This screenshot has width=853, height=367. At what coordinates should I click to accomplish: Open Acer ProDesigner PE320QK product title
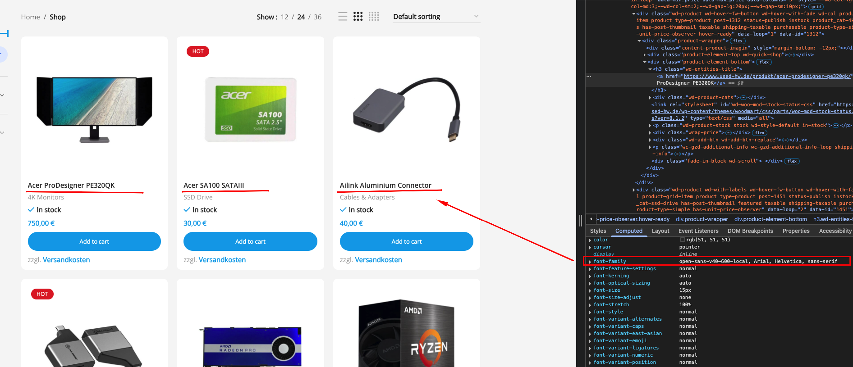(71, 185)
